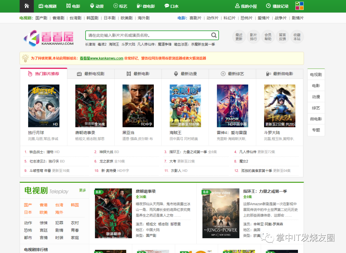The width and height of the screenshot is (346, 253).
Task: Click hot search keyword 长津湖
Action: (90, 44)
